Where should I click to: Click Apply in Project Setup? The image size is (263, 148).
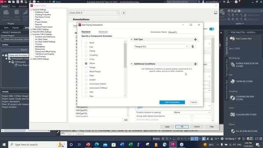coord(167,127)
